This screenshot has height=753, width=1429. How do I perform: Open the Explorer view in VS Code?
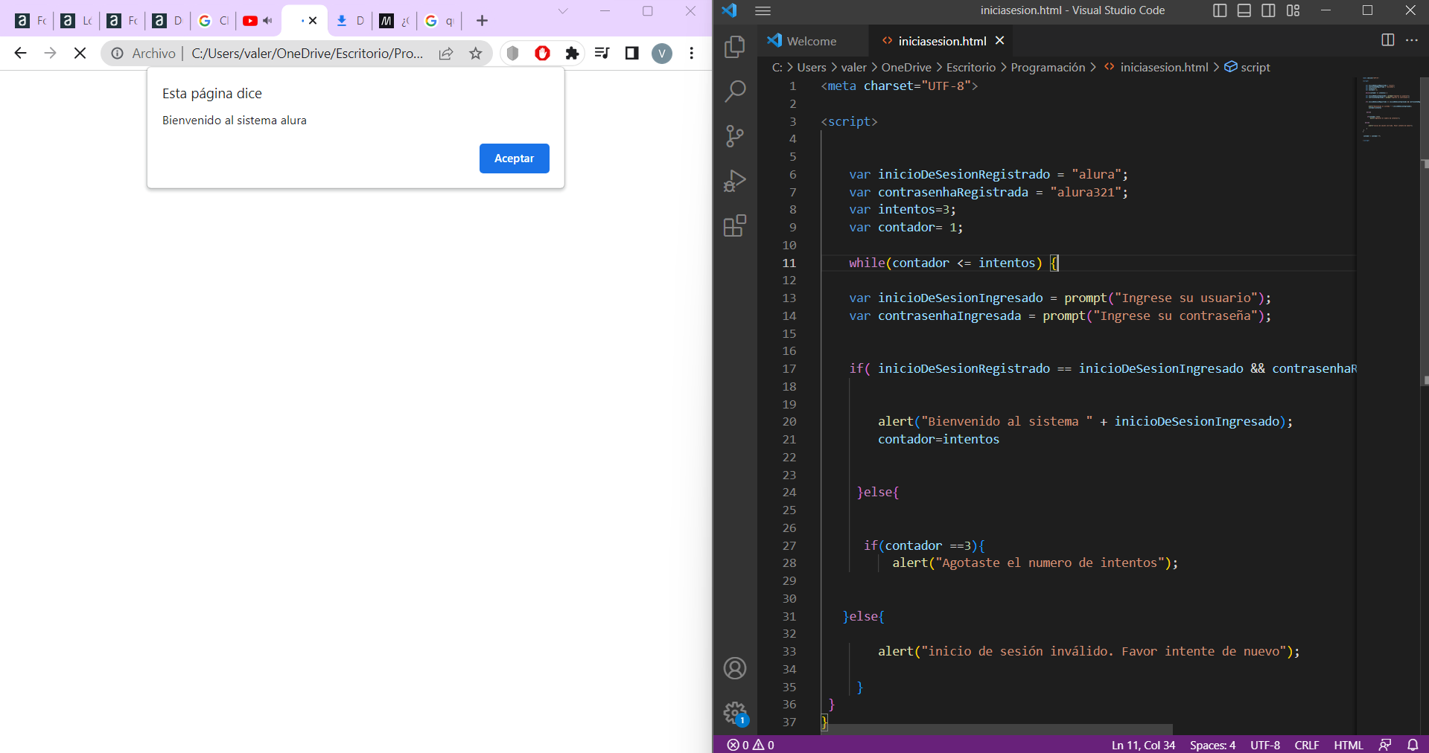(735, 47)
